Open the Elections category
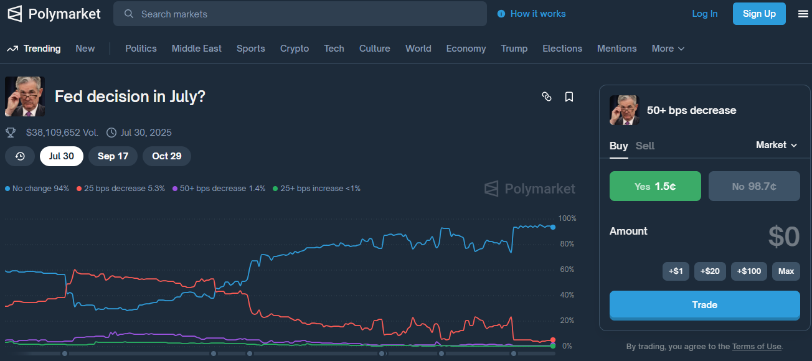The width and height of the screenshot is (812, 361). point(562,49)
